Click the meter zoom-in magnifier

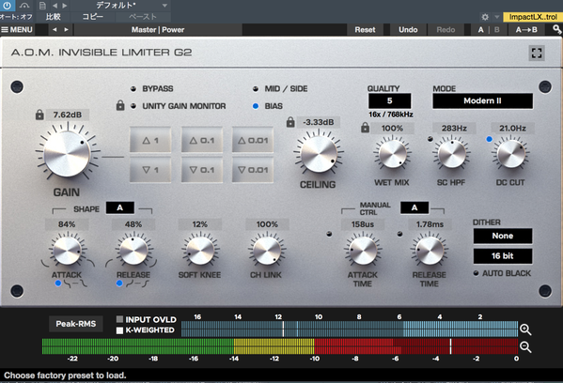525,329
